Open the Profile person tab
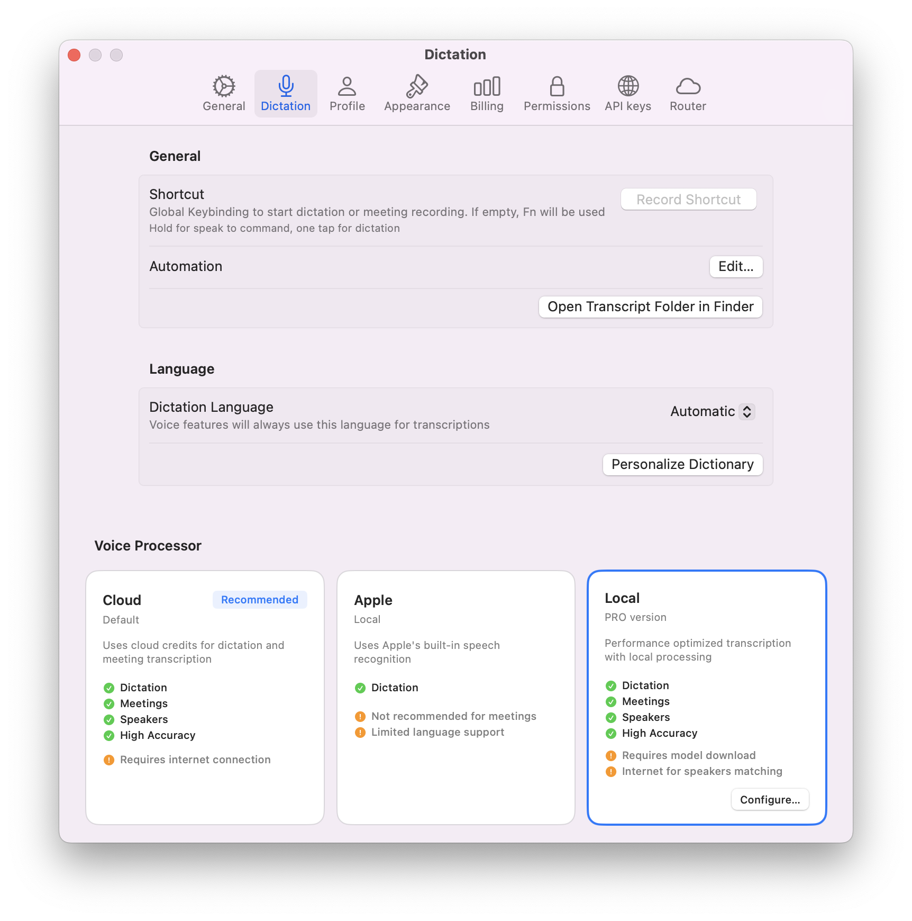 pos(347,94)
